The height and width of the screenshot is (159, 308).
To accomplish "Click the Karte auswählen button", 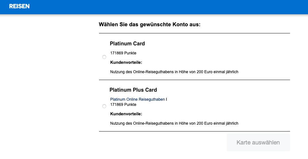I will (258, 142).
